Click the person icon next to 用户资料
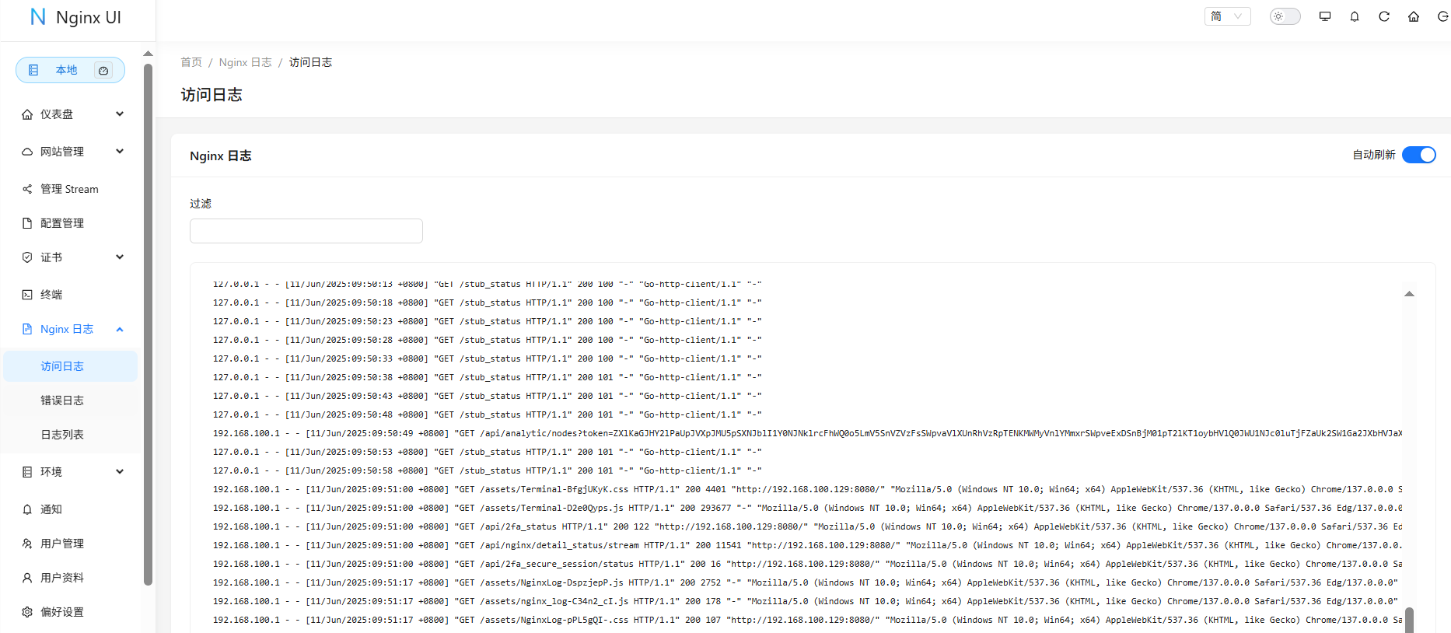The image size is (1451, 633). [27, 578]
